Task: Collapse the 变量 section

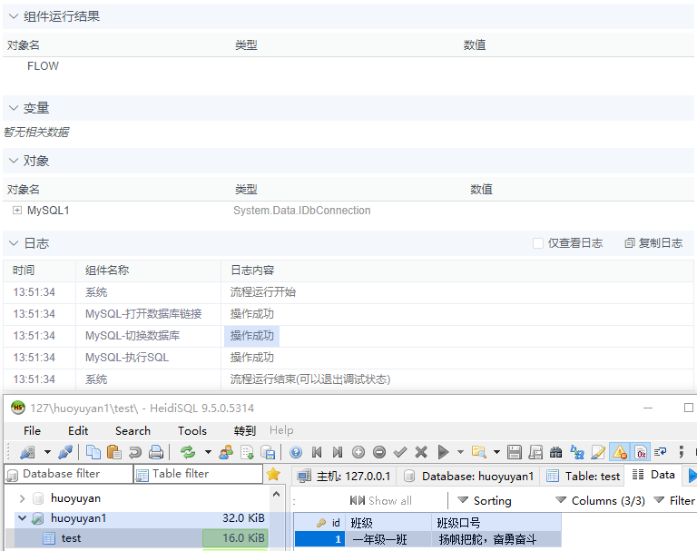Action: click(x=14, y=108)
